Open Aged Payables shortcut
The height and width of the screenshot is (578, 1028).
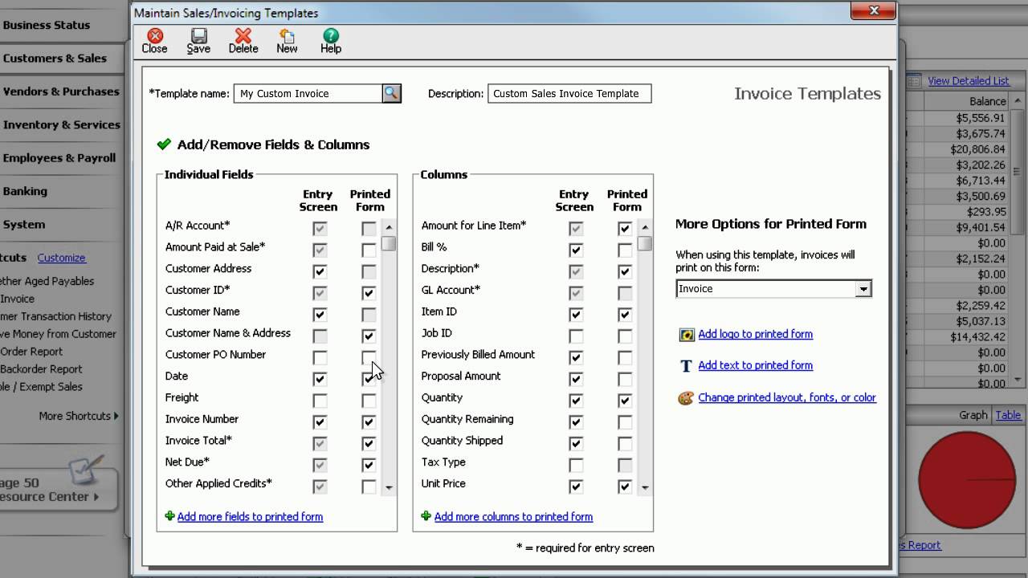[47, 281]
